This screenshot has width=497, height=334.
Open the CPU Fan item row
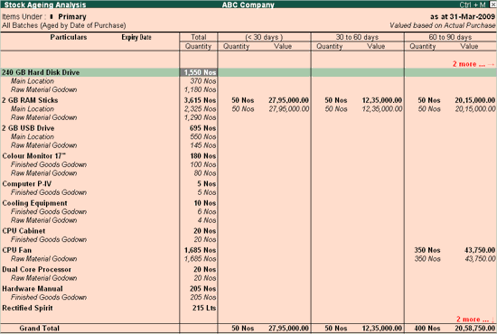(17, 250)
